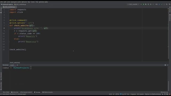Open the VCS menu
The height and width of the screenshot is (96, 171).
click(x=37, y=2)
